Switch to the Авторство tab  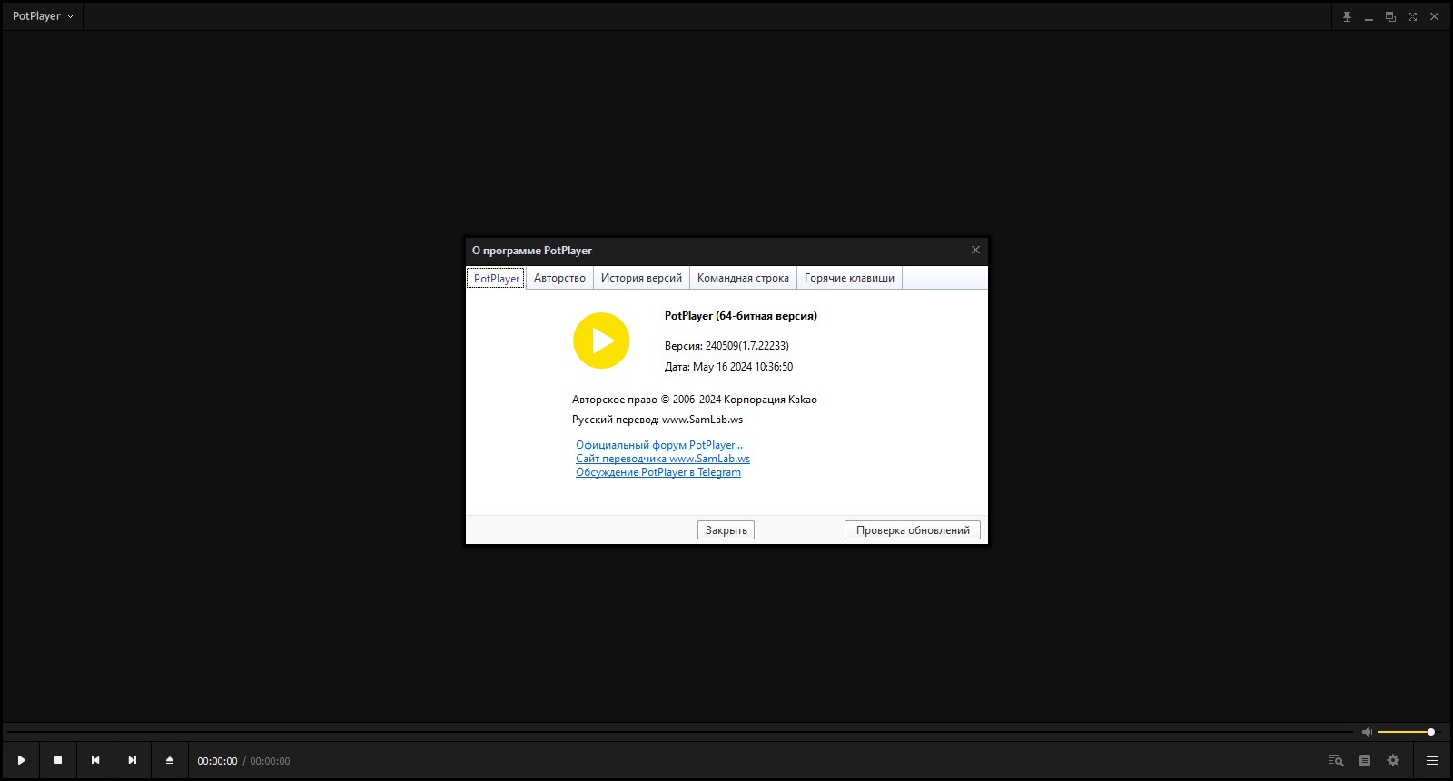point(559,278)
